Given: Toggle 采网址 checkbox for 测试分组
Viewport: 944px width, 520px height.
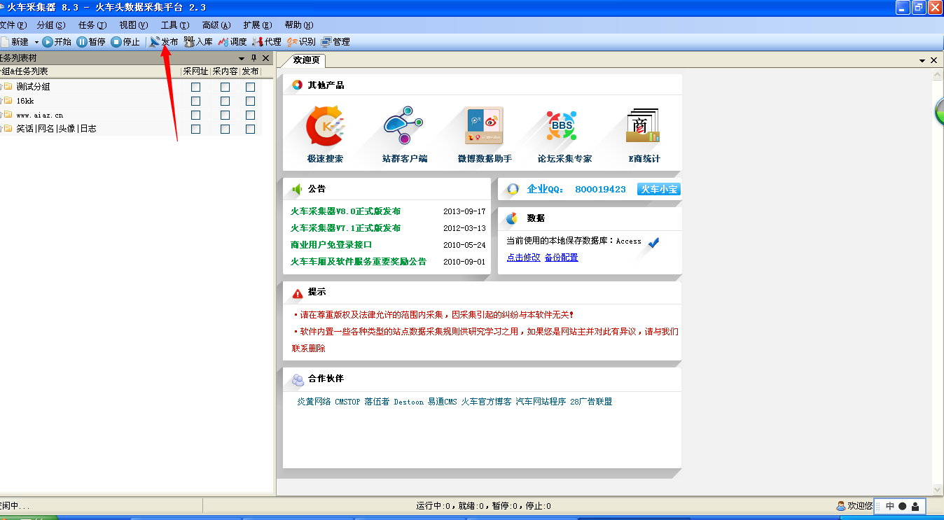Looking at the screenshot, I should tap(196, 87).
